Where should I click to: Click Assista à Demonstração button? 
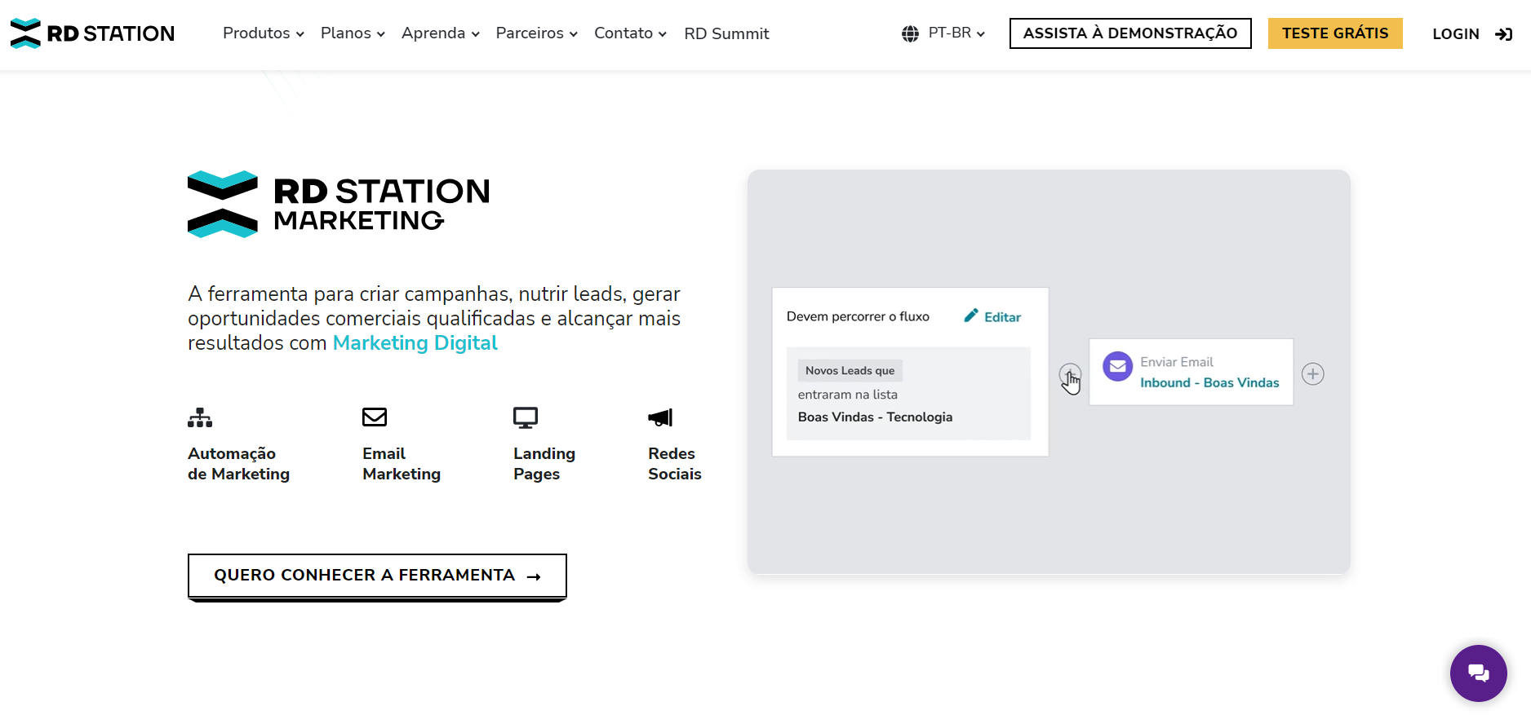pos(1130,33)
